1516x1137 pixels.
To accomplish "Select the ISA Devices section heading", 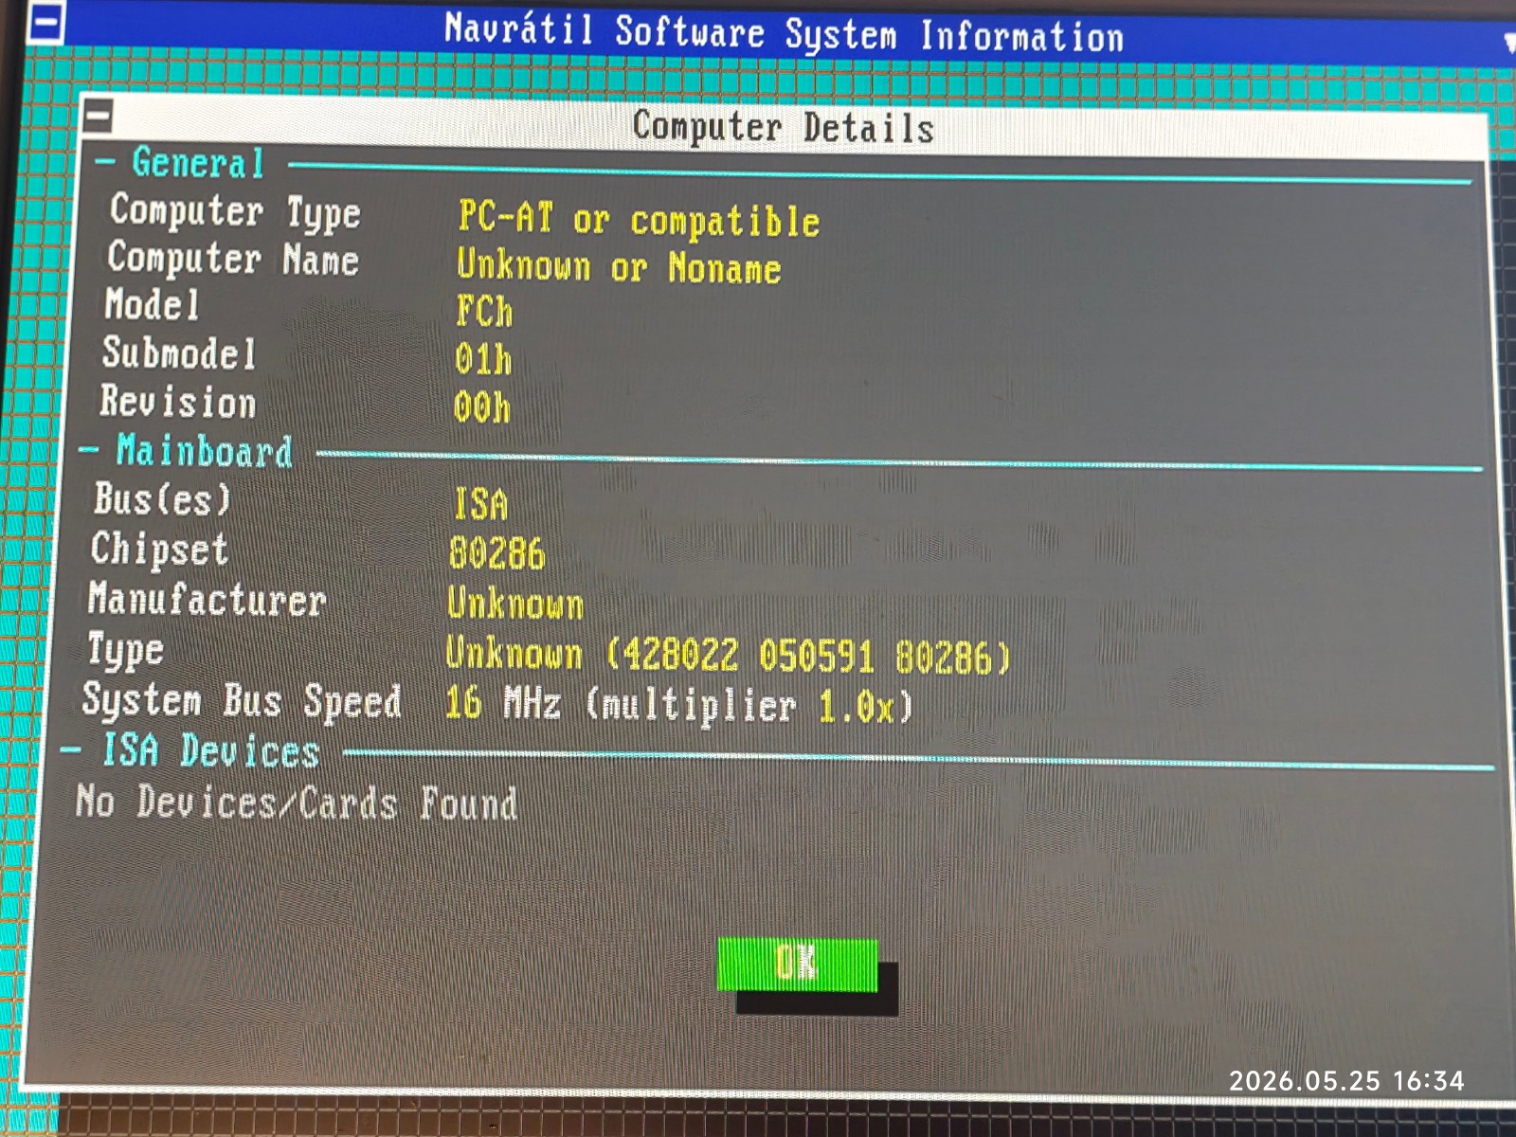I will click(x=210, y=750).
